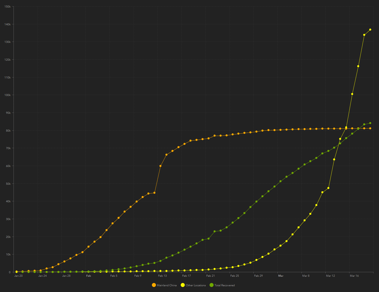Click the 'Feb 17' x-axis label
379x292 pixels.
click(186, 276)
